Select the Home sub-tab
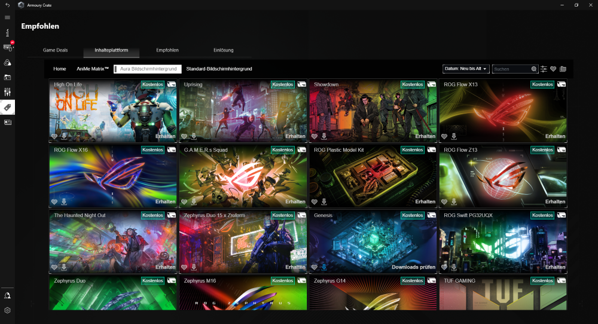 (x=59, y=69)
